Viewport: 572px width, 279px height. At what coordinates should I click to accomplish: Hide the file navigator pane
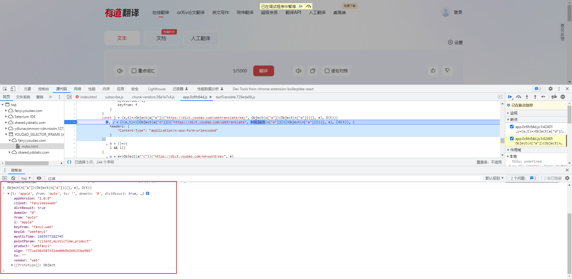click(69, 97)
